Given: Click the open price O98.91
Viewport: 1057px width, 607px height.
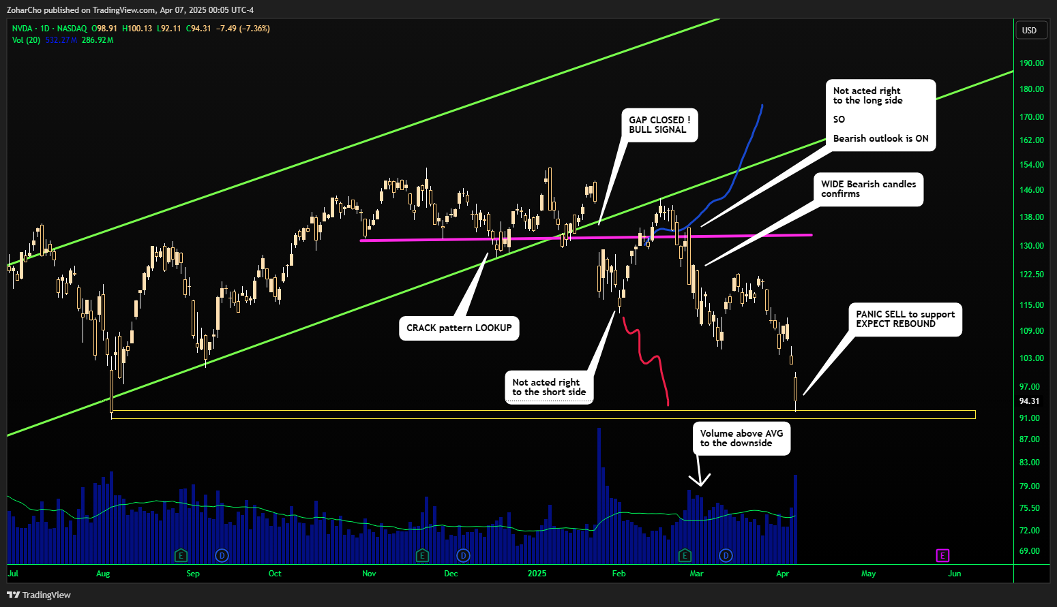Looking at the screenshot, I should pyautogui.click(x=104, y=29).
